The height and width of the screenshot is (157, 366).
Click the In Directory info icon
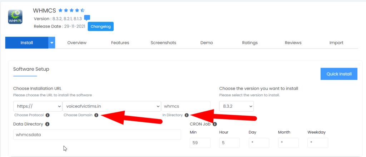187,115
